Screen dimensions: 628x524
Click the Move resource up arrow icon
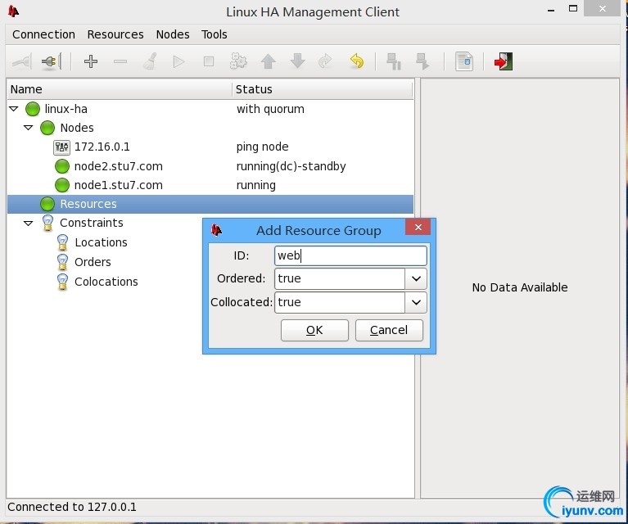pyautogui.click(x=268, y=61)
